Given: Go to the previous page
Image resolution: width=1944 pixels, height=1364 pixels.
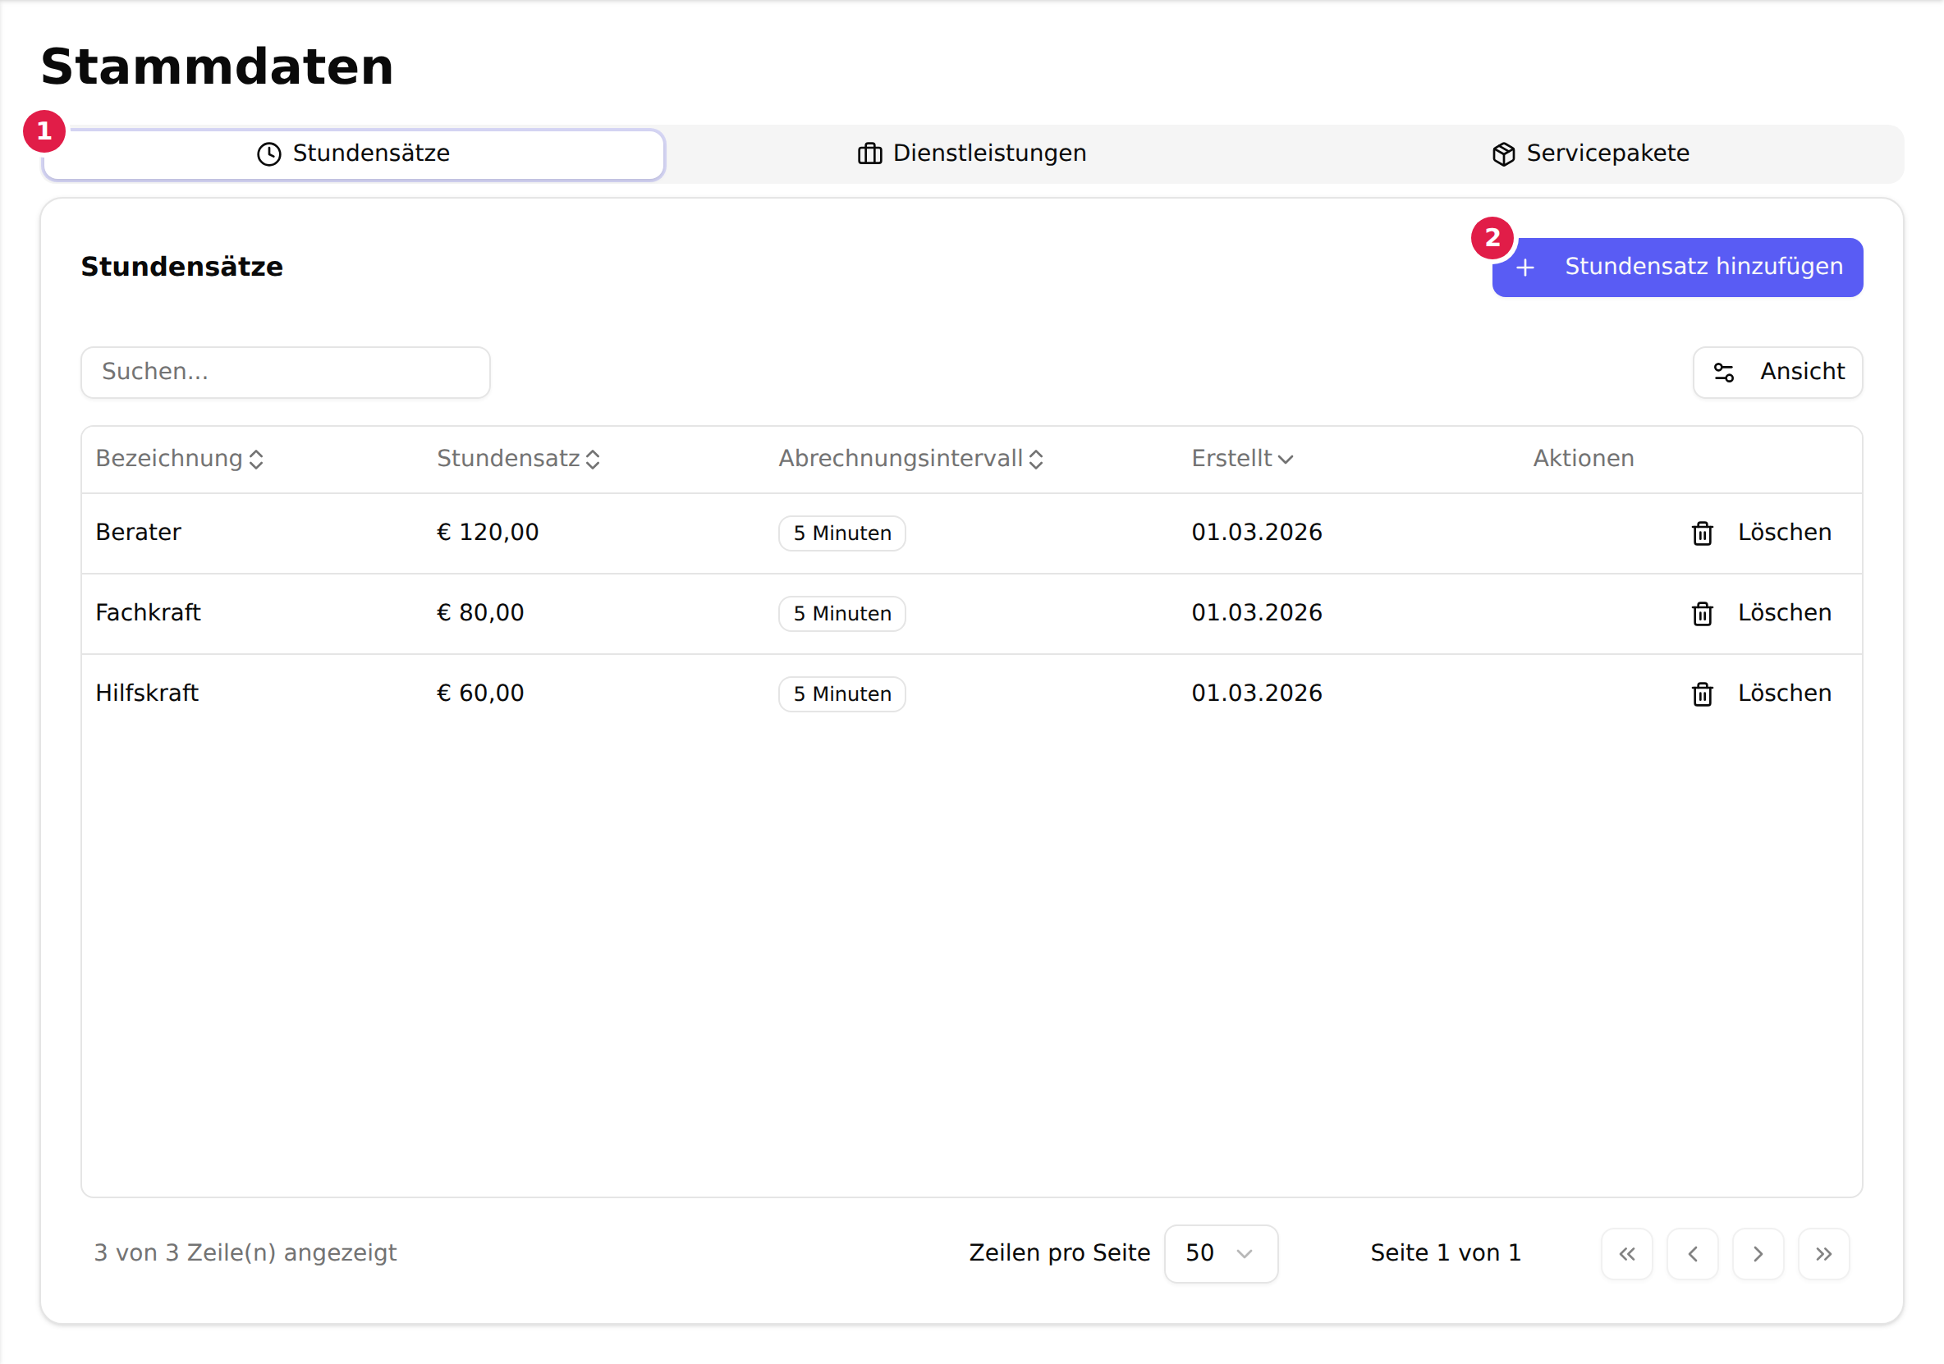Looking at the screenshot, I should [x=1693, y=1254].
